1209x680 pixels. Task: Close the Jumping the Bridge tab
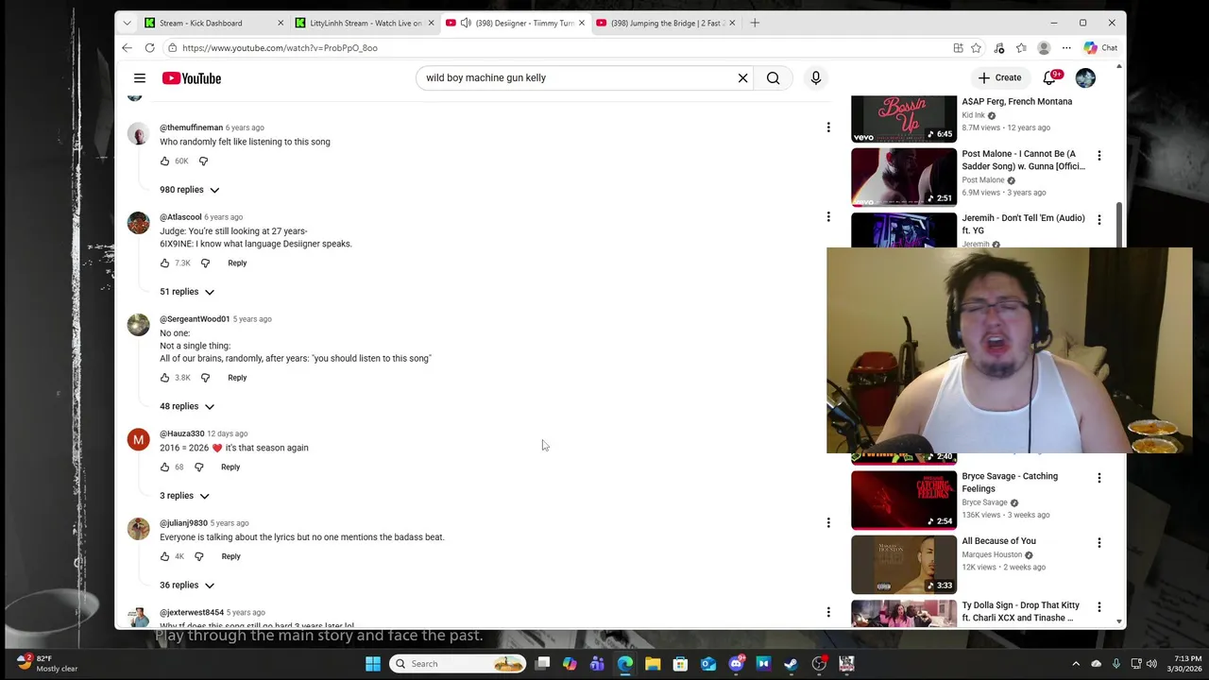732,23
